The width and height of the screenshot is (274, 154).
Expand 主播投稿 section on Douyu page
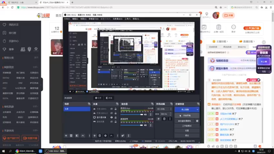(x=220, y=41)
